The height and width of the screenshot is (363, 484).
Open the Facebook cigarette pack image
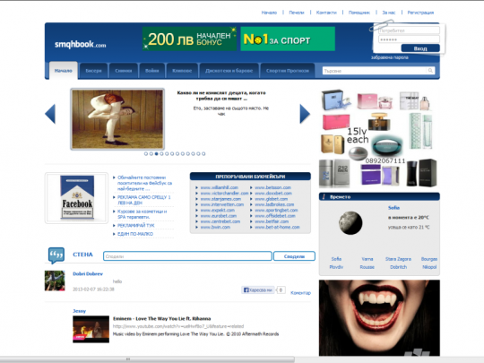coord(76,198)
